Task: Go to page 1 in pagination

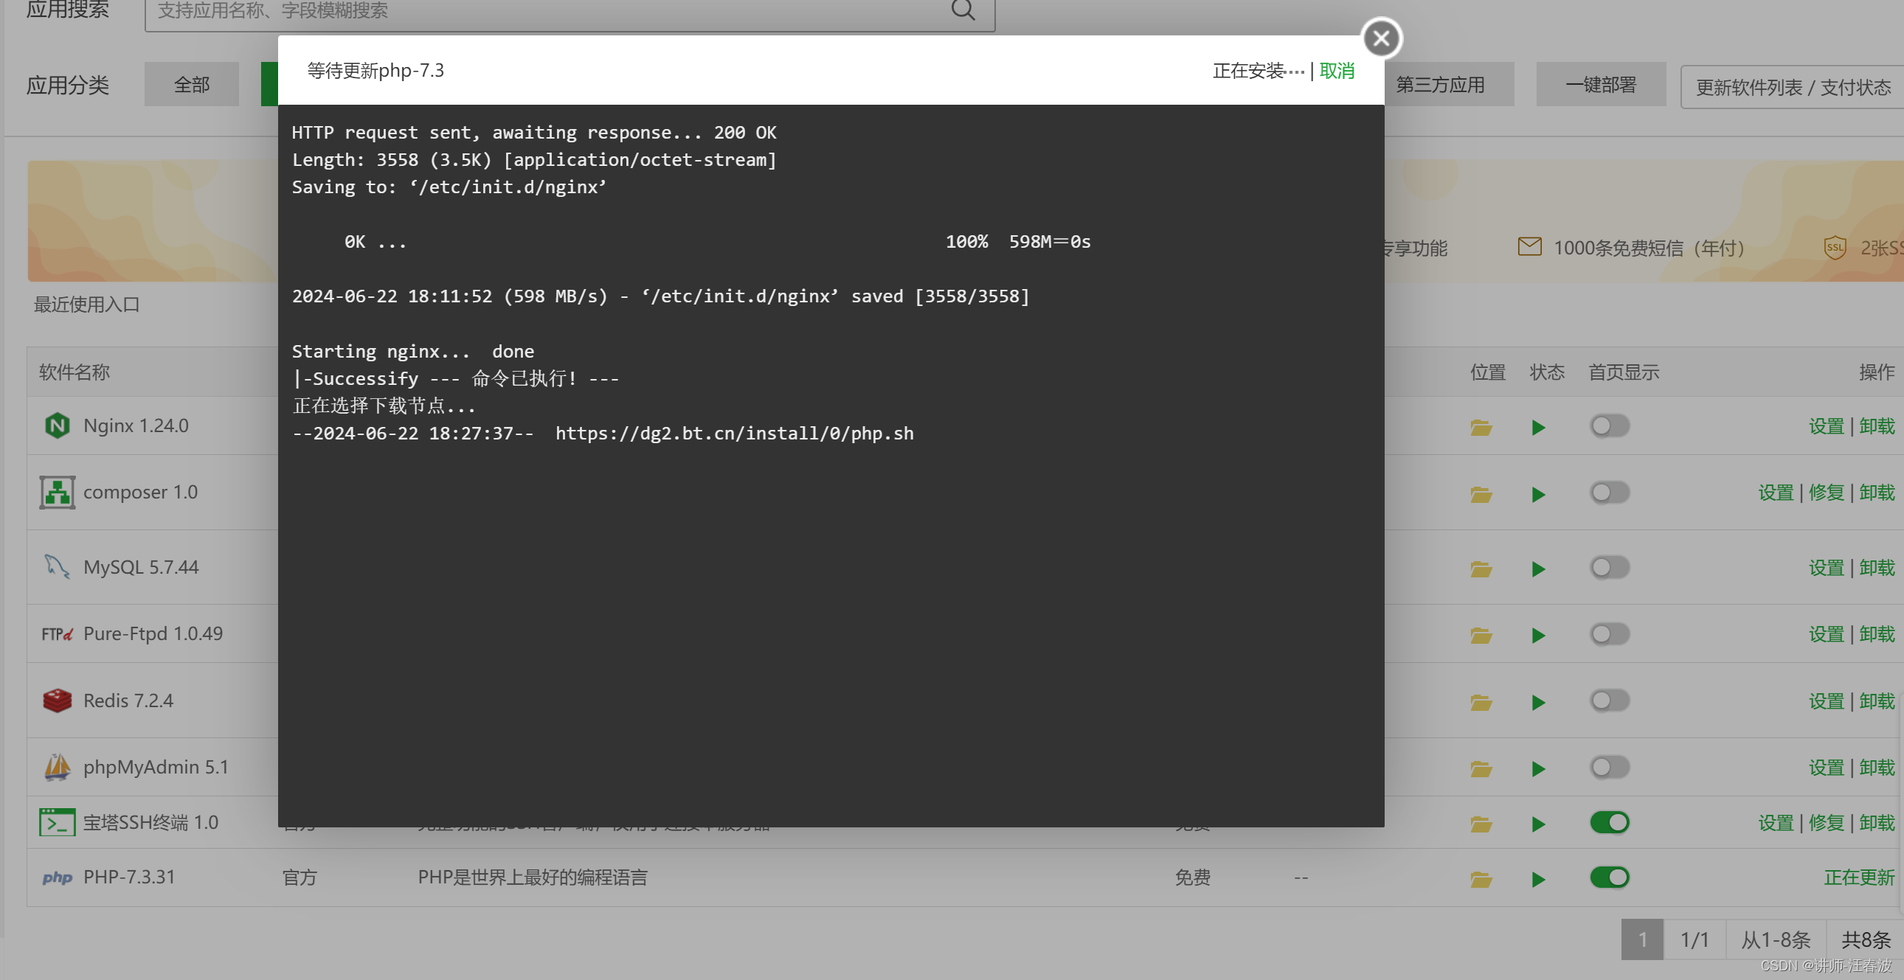Action: 1642,939
